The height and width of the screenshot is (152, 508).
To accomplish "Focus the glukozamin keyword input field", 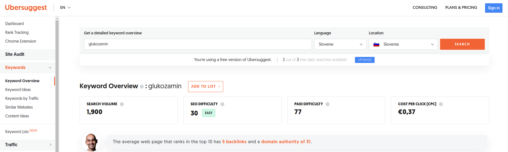I will (198, 44).
